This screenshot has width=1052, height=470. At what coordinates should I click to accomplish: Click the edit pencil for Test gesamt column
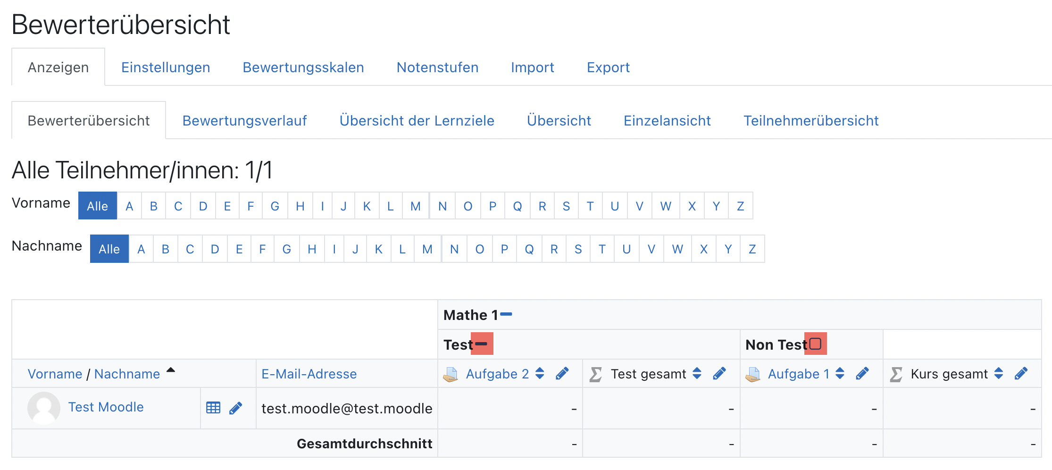(719, 374)
